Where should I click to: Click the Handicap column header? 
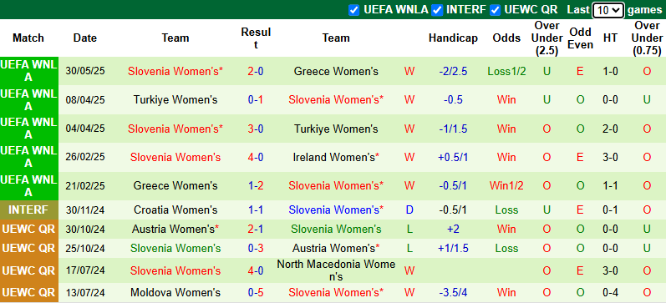coord(453,38)
